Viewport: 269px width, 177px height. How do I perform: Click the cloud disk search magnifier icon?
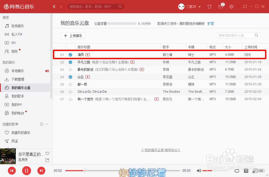(x=256, y=35)
